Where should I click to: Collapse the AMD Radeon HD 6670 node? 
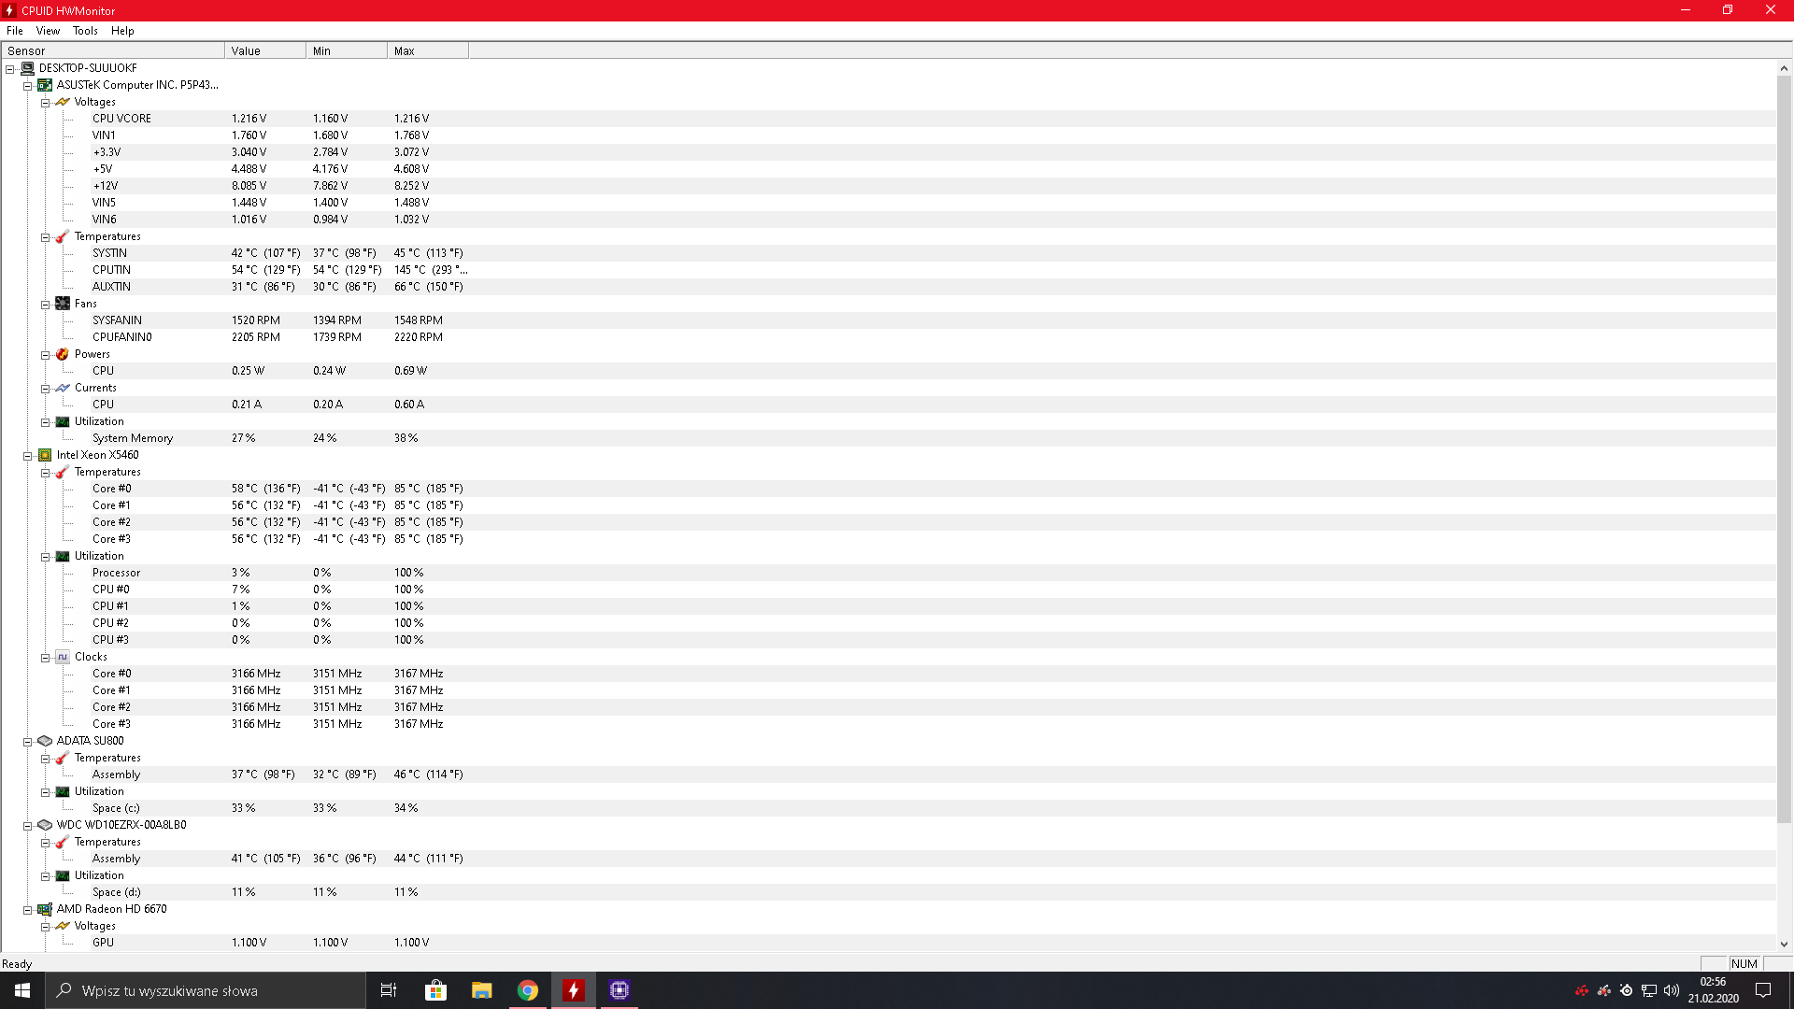point(28,910)
